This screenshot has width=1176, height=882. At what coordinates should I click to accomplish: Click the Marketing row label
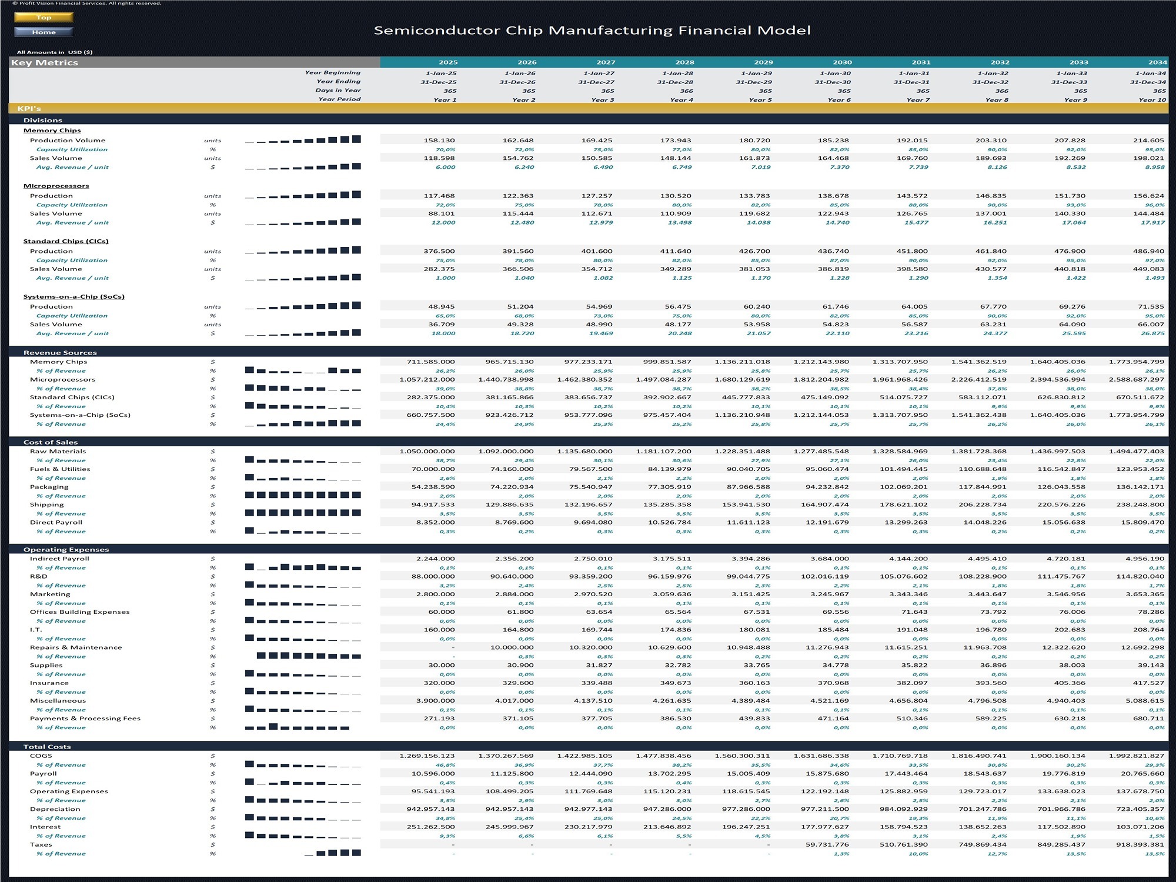pos(50,594)
